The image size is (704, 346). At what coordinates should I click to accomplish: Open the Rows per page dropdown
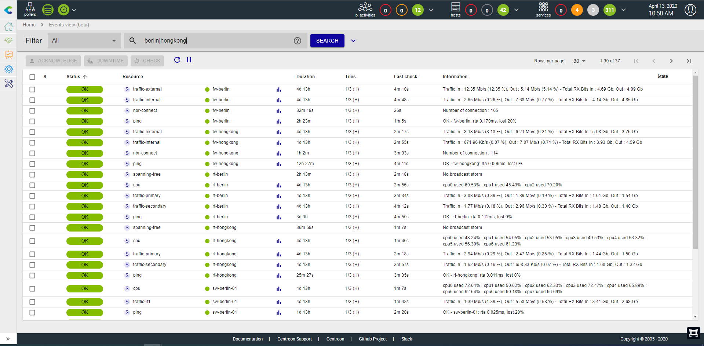pos(579,61)
